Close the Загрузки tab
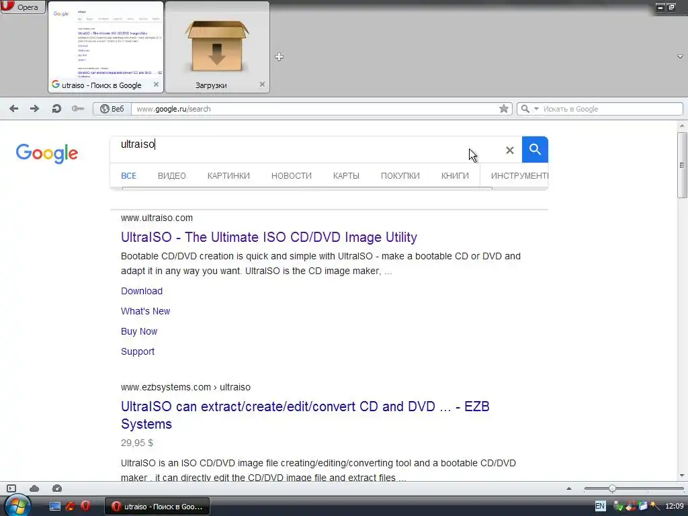The height and width of the screenshot is (516, 688). 262,84
